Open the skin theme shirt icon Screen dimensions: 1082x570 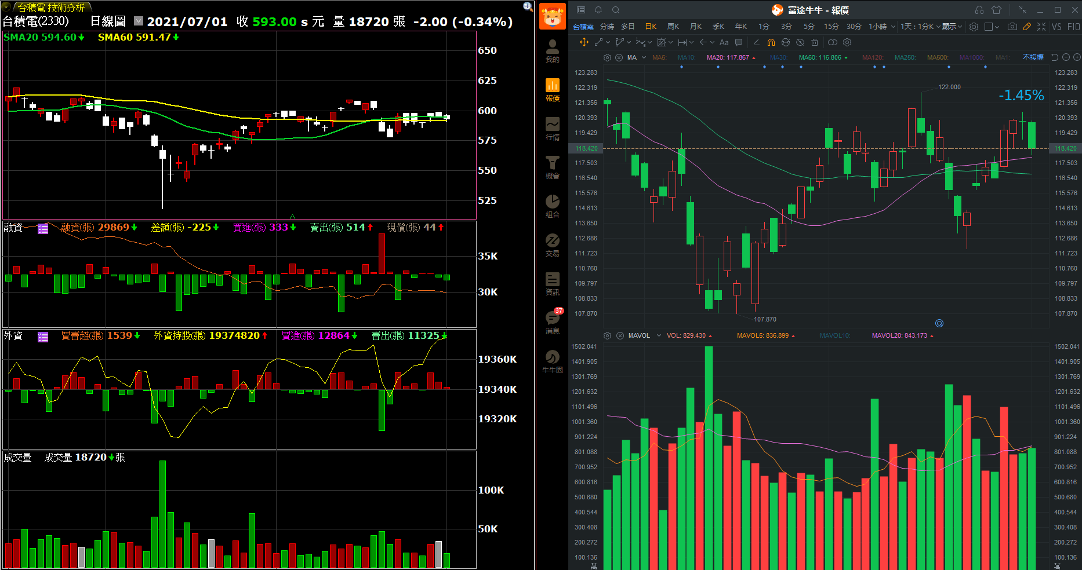pyautogui.click(x=997, y=10)
